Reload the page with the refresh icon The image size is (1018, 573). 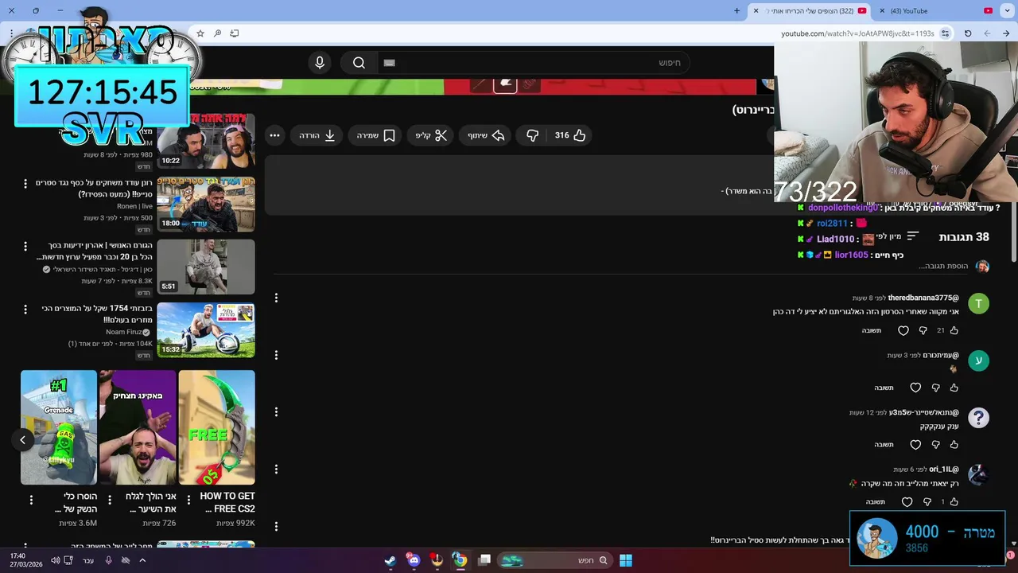click(x=968, y=33)
